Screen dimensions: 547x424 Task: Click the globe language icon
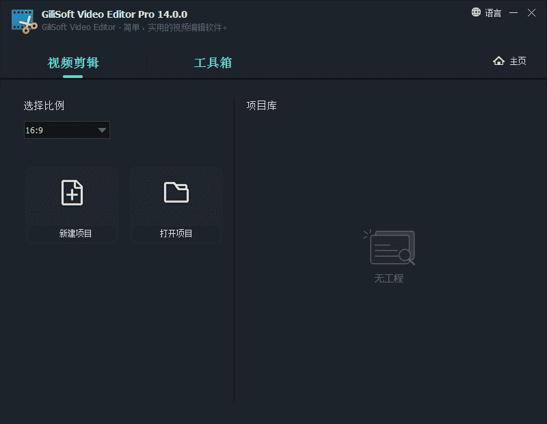[x=476, y=12]
